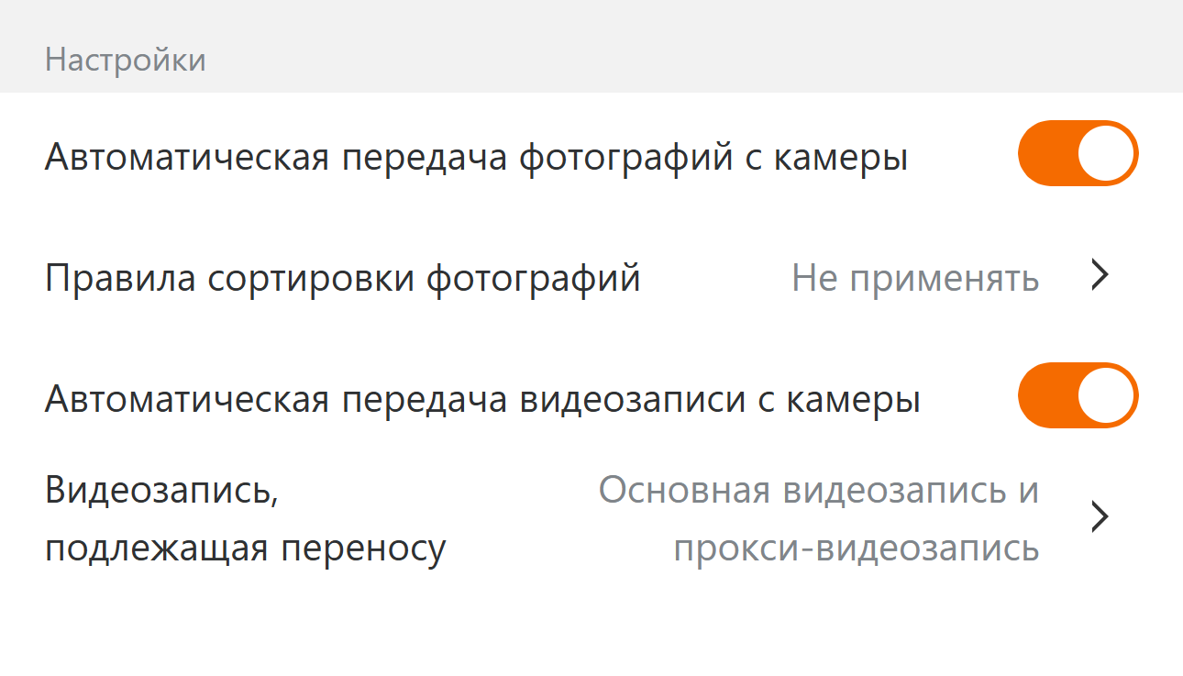Click 'Автоматическая передача фотографий с камеры' label
This screenshot has height=676, width=1183.
476,159
